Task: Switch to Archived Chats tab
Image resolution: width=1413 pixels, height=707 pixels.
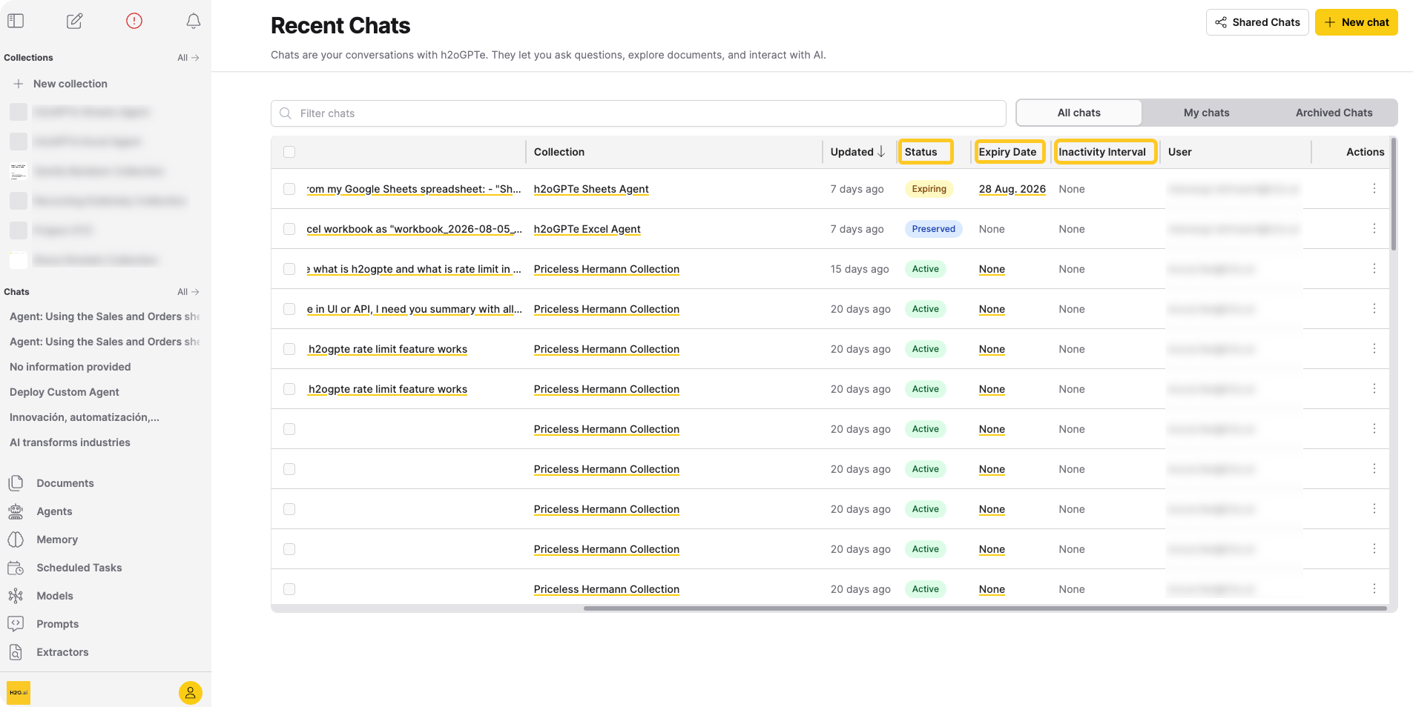Action: 1334,113
